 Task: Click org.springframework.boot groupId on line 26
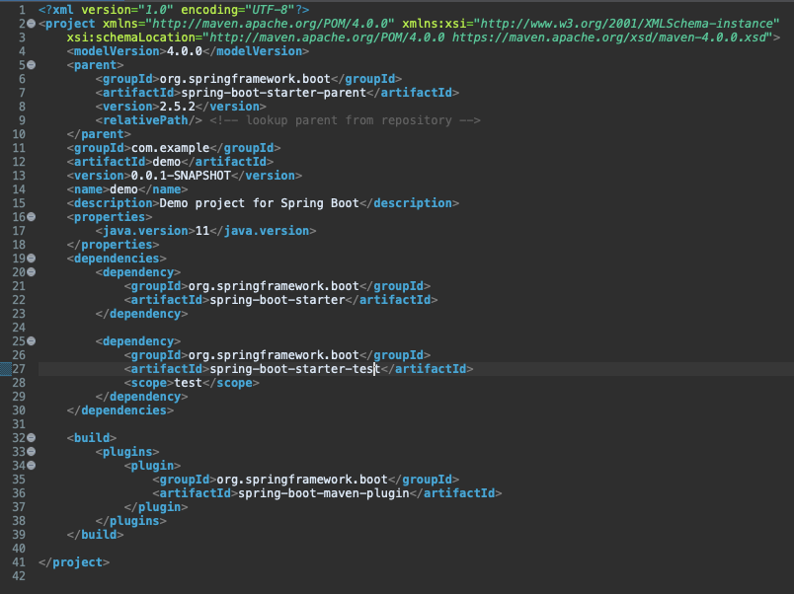274,355
